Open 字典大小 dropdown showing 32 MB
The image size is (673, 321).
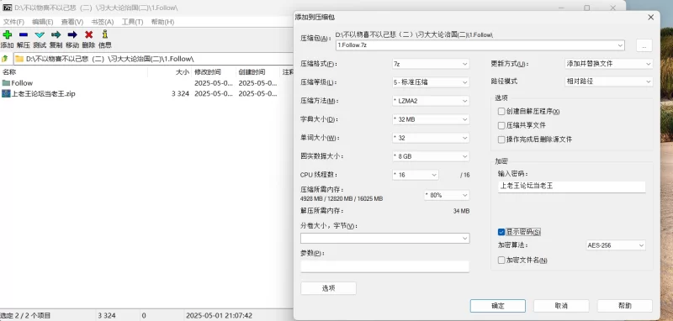pyautogui.click(x=431, y=119)
